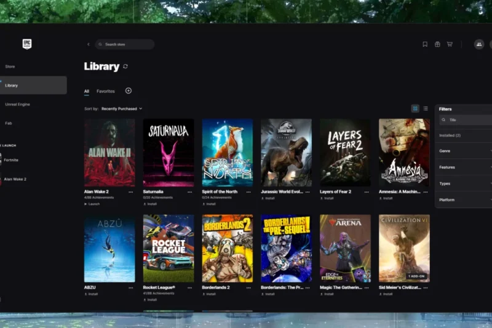Expand the Types filter

coord(465,183)
